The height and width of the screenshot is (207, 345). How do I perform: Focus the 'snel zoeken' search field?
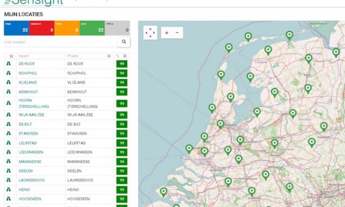click(x=60, y=42)
